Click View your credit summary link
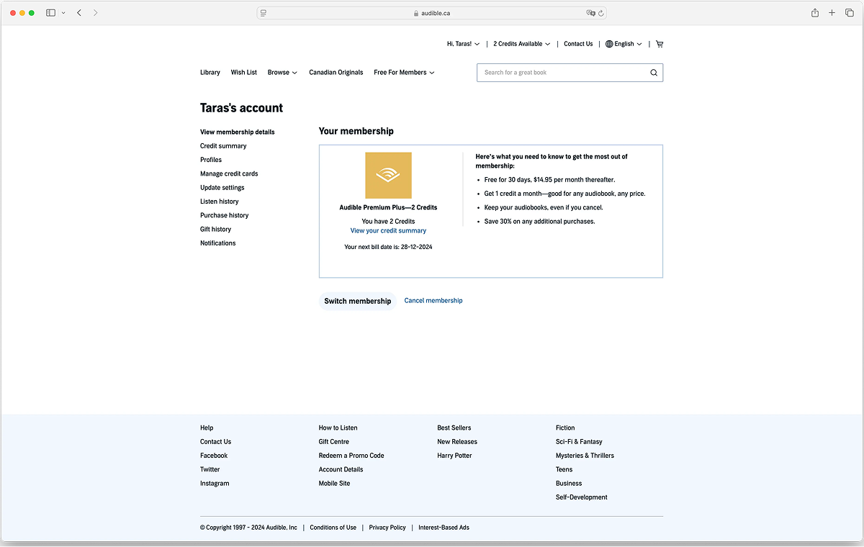The height and width of the screenshot is (547, 864). [388, 231]
